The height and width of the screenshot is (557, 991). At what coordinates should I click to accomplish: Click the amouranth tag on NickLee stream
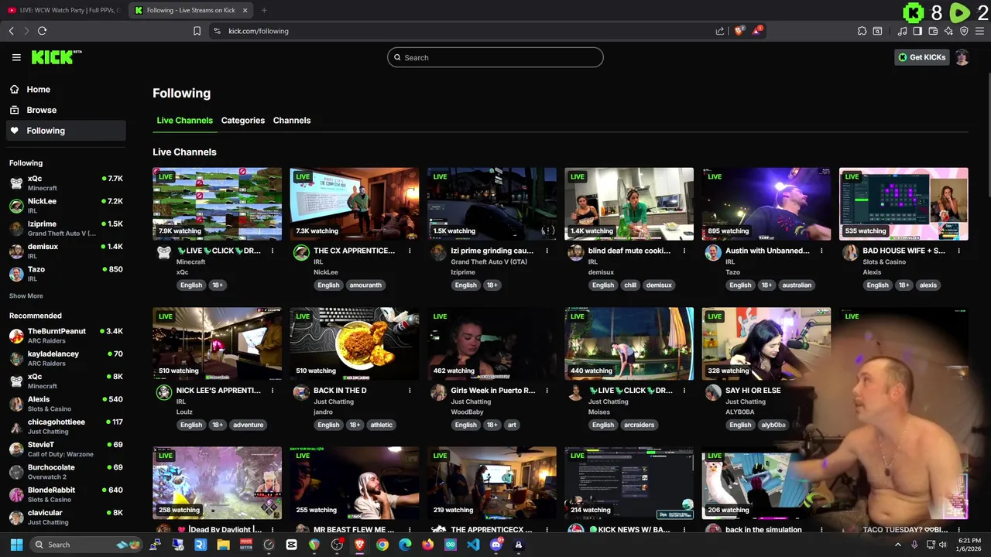pos(365,285)
